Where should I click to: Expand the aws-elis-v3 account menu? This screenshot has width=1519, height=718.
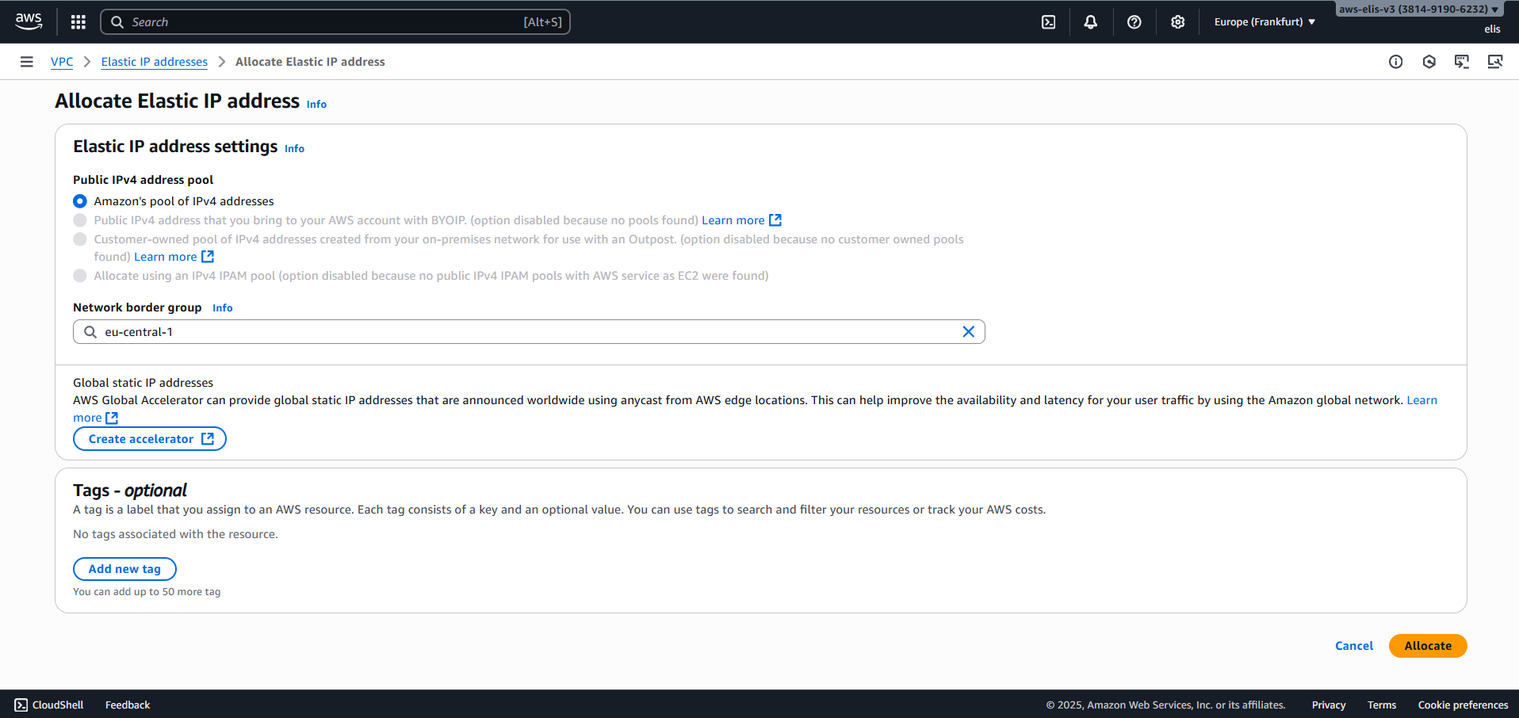tap(1418, 10)
